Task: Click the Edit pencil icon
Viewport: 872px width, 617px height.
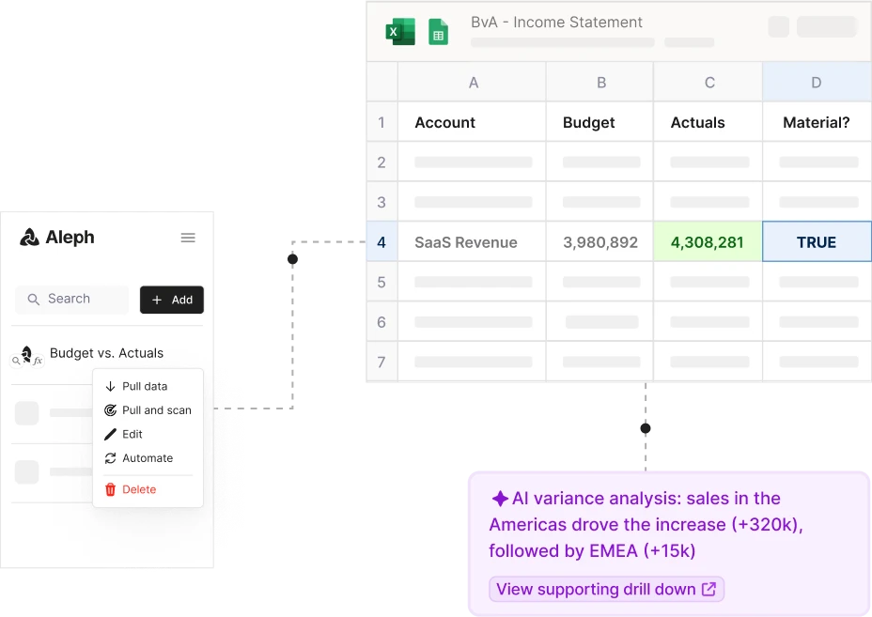Action: [x=110, y=434]
